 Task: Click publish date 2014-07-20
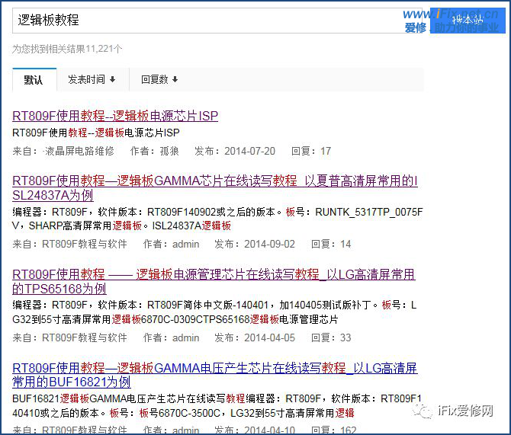(249, 151)
